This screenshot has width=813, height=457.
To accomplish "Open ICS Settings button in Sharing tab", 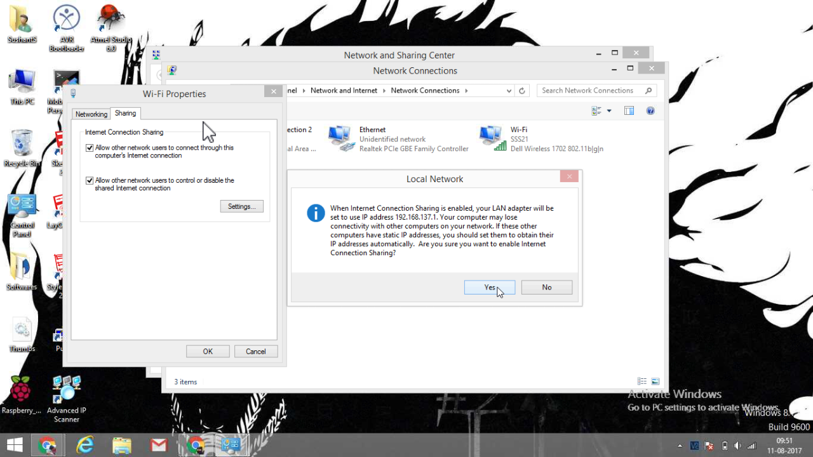I will pos(241,206).
